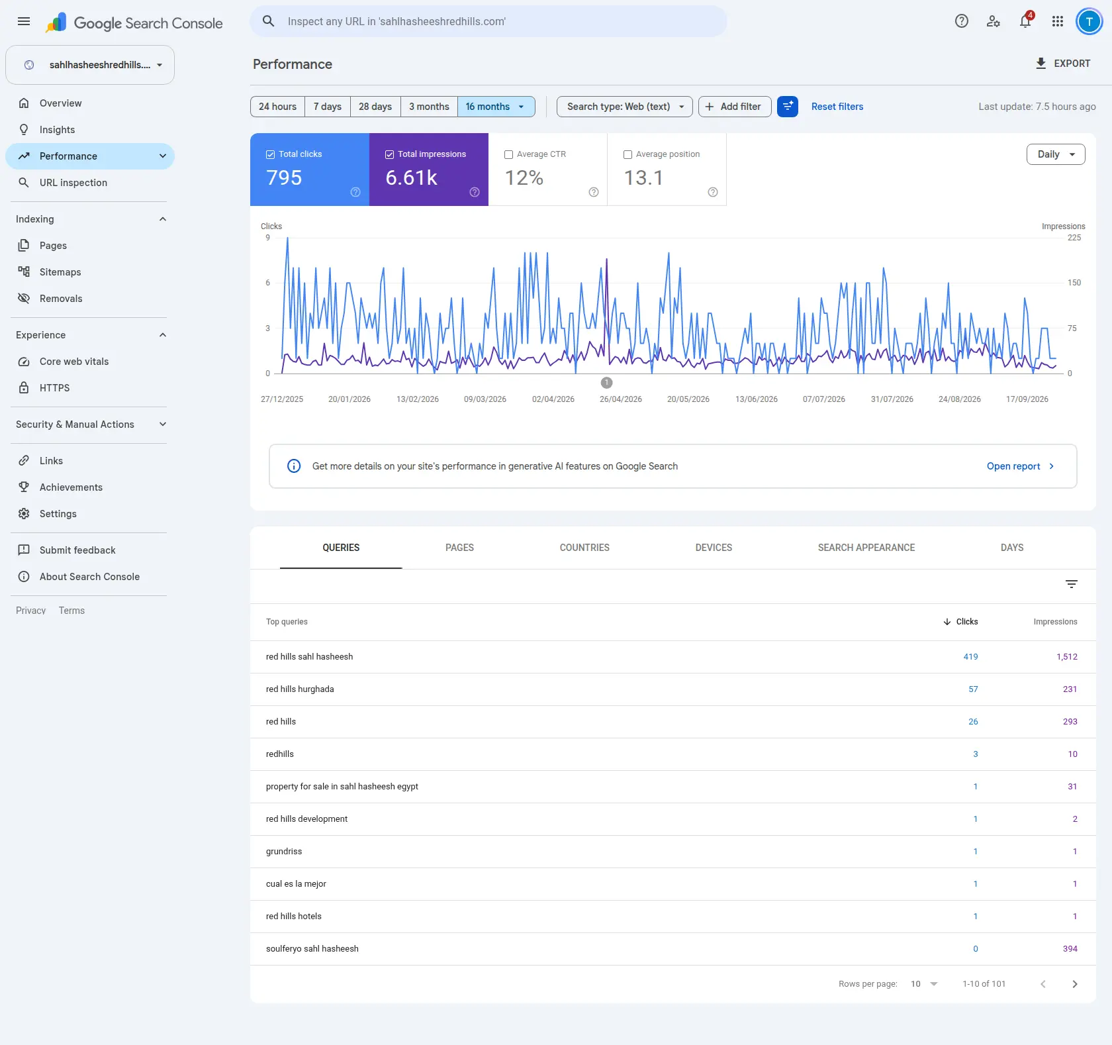Screen dimensions: 1112x1045
Task: Toggle the Total clicks metric
Action: [x=310, y=170]
